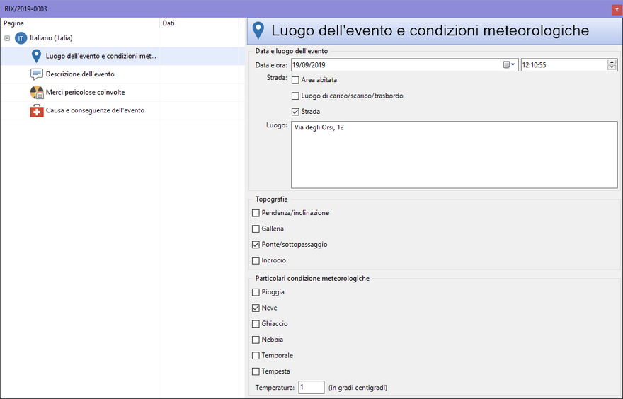This screenshot has height=399, width=623.
Task: Collapse the Italiano (Italia) tree node
Action: pos(7,38)
